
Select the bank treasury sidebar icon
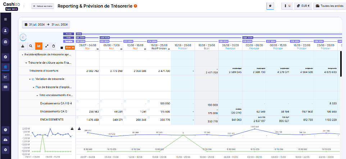[x=5, y=67]
